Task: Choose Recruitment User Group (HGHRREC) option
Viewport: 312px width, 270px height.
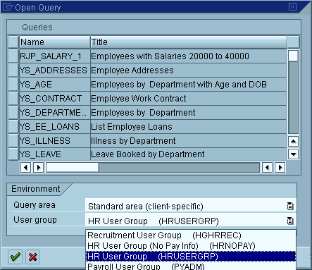Action: tap(191, 235)
